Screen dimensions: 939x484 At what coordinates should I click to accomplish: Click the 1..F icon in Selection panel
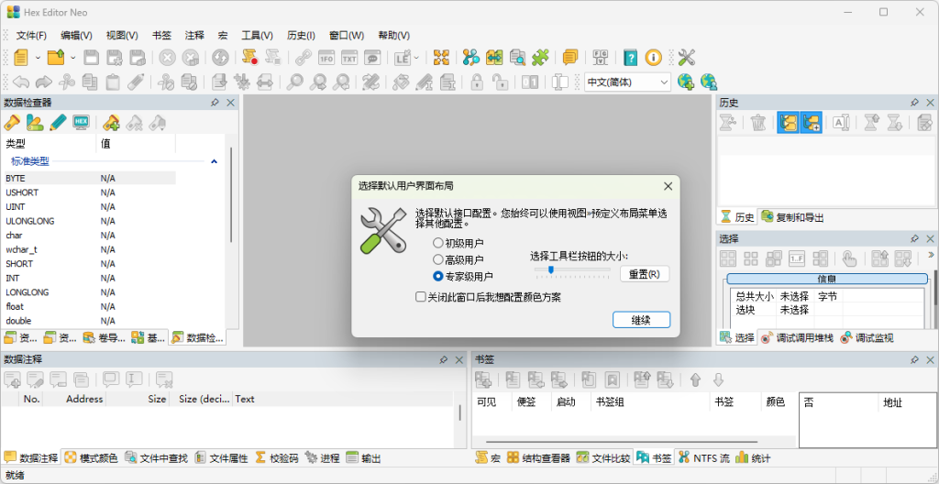click(x=797, y=258)
